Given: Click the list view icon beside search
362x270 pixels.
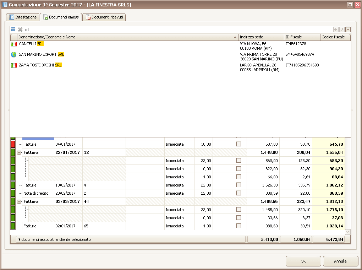Looking at the screenshot, I should coord(13,29).
